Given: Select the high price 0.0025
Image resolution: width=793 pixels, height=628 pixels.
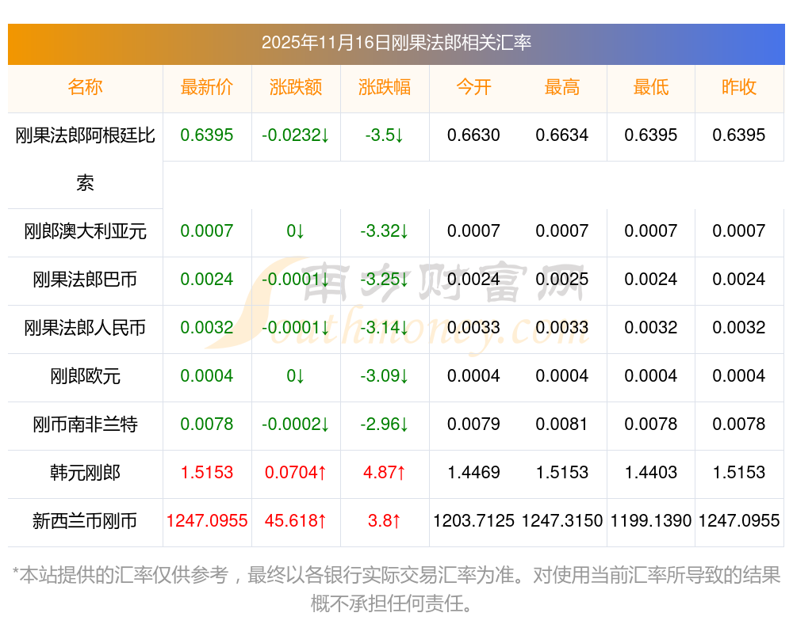Looking at the screenshot, I should click(562, 280).
